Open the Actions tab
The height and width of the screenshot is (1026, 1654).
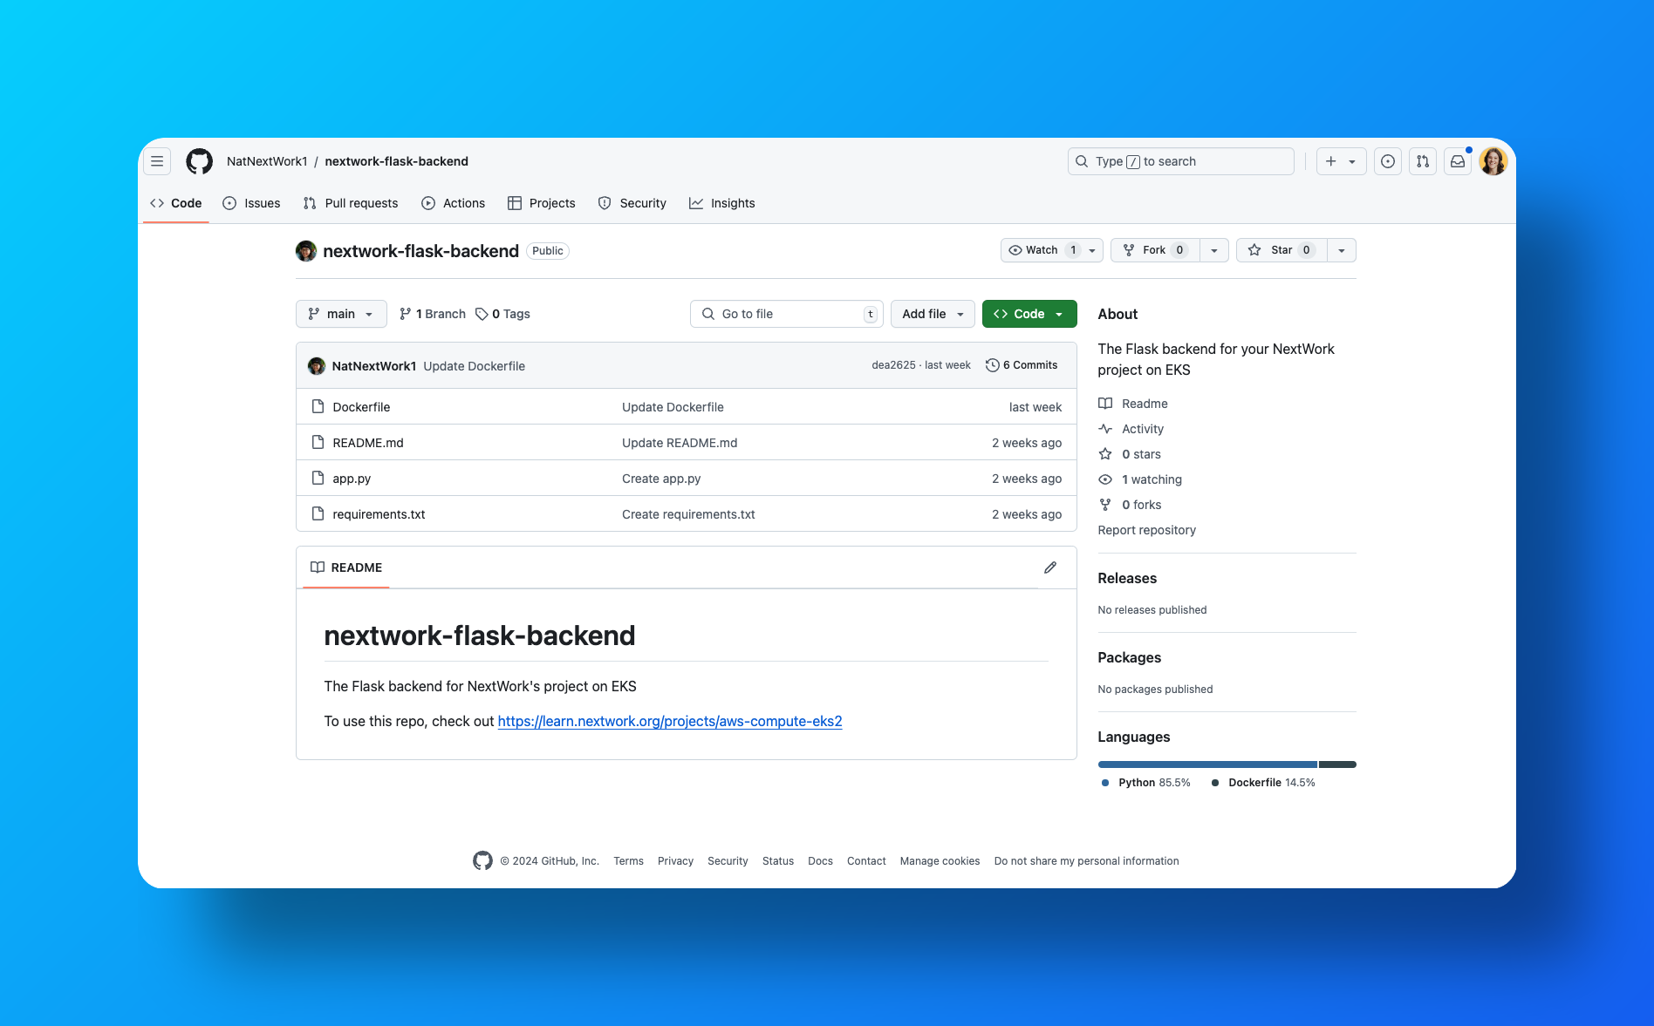[x=454, y=203]
